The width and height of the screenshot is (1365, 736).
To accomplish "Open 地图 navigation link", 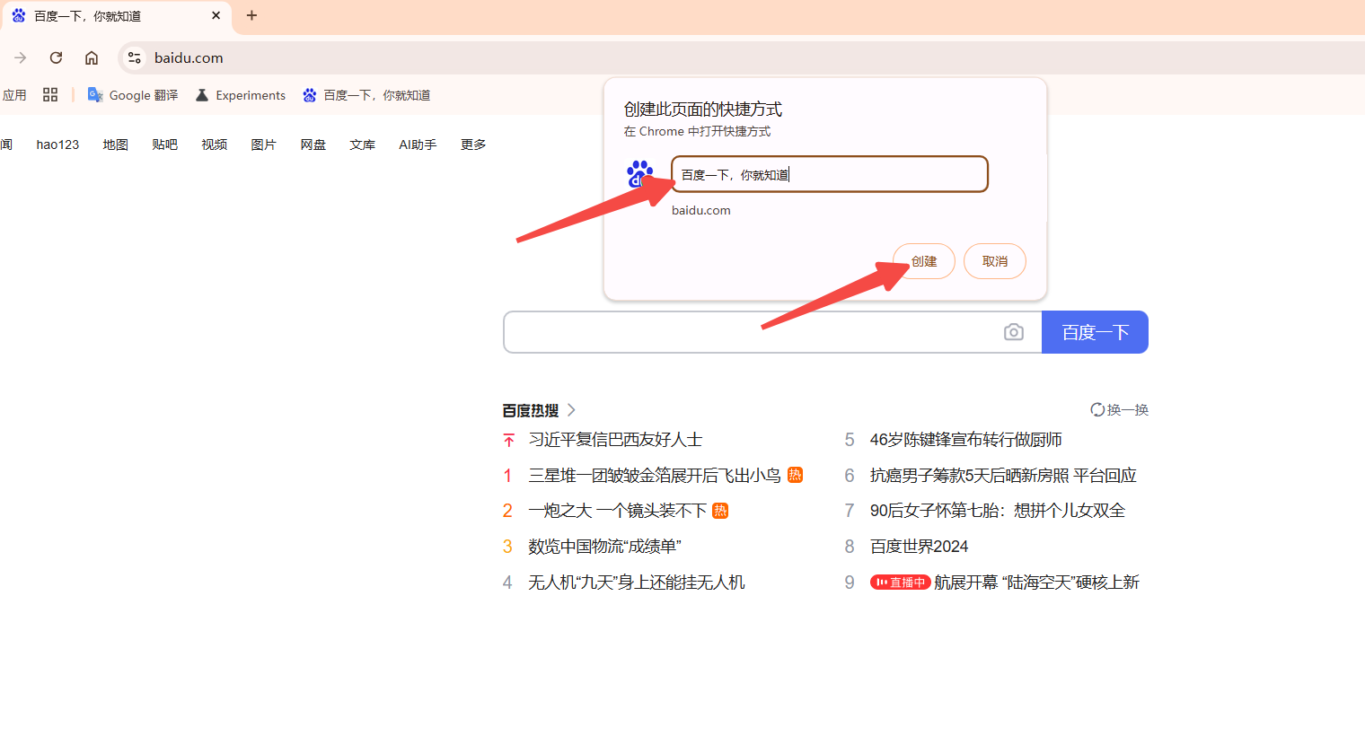I will point(115,145).
